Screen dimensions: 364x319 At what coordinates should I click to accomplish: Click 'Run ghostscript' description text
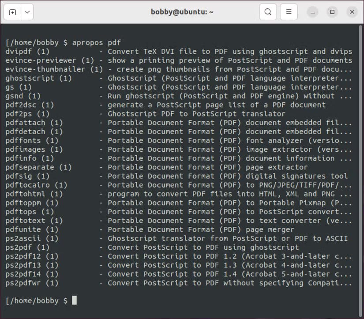[x=141, y=96]
